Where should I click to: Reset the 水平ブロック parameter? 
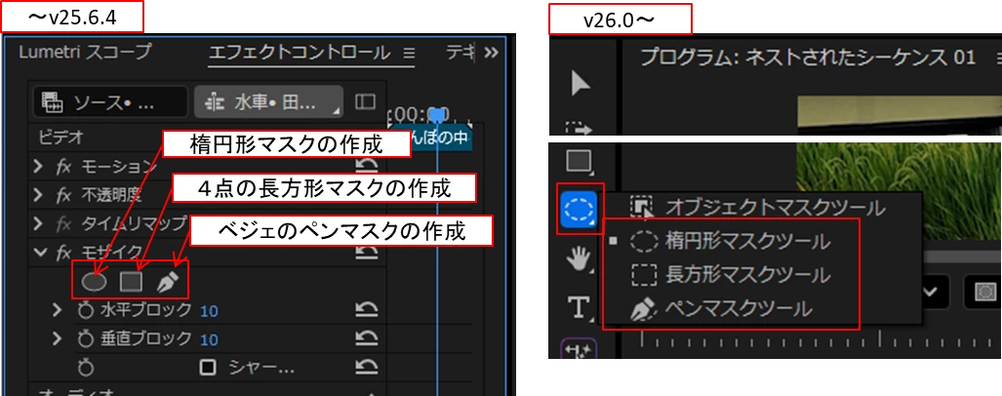(x=366, y=310)
